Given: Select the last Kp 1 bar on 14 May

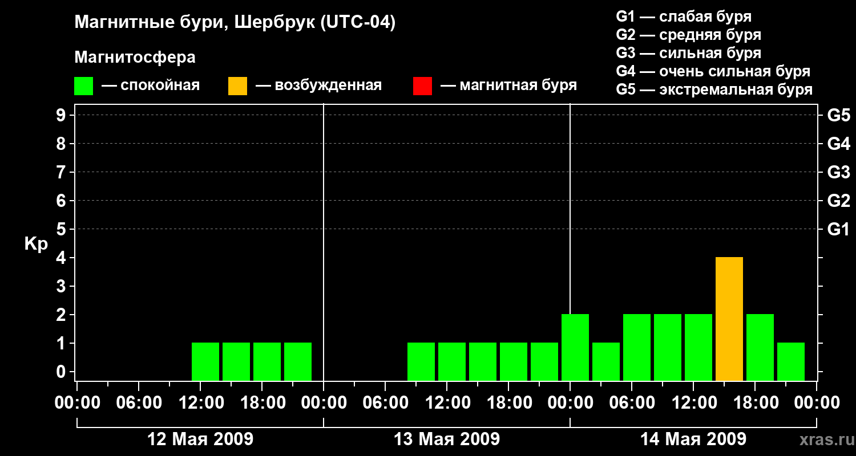Looking at the screenshot, I should [x=791, y=361].
